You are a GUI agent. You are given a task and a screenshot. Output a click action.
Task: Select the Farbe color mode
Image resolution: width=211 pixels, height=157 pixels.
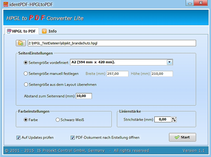(x=26, y=120)
